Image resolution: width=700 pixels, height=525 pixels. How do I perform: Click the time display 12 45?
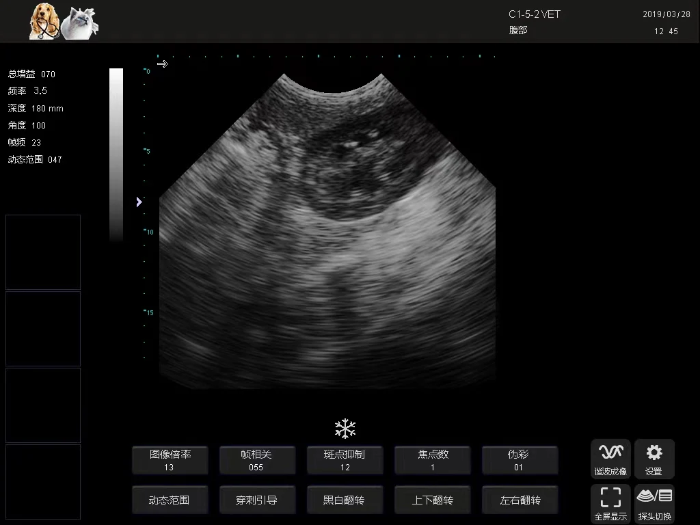click(666, 31)
